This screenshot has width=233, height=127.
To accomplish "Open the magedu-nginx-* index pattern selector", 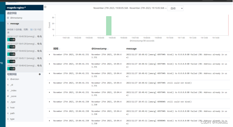I will [x=25, y=8].
